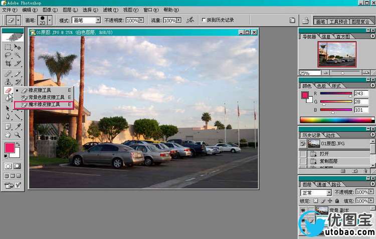Select the Path Selection arrow tool
376x239 pixels.
tap(8, 109)
